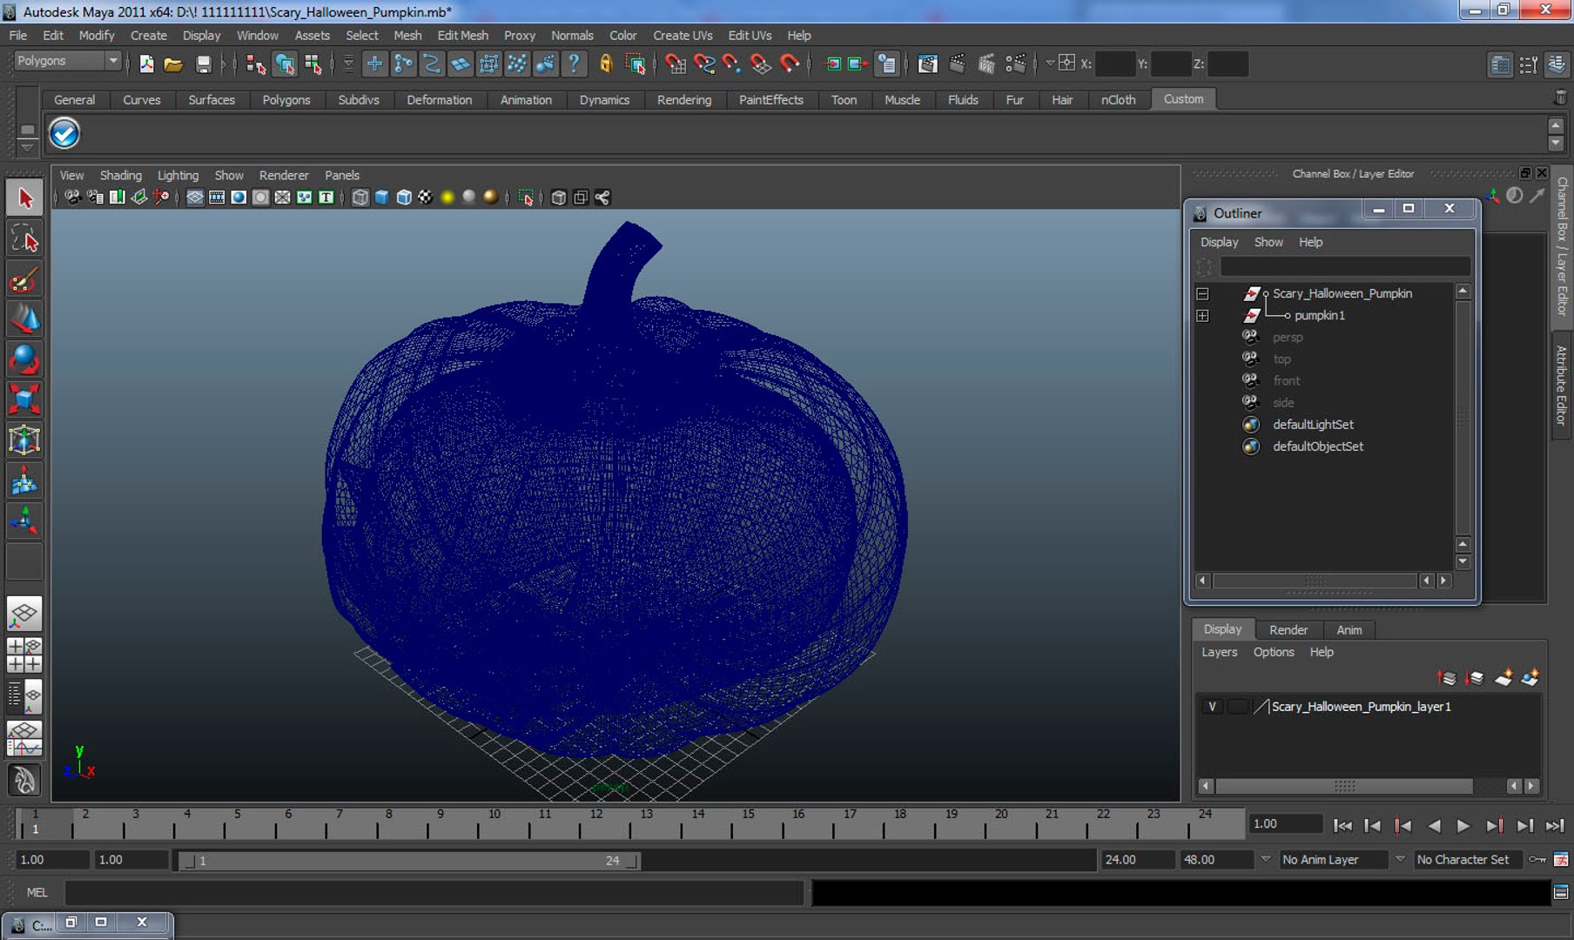Image resolution: width=1574 pixels, height=940 pixels.
Task: Save the scene with disk icon
Action: [203, 64]
